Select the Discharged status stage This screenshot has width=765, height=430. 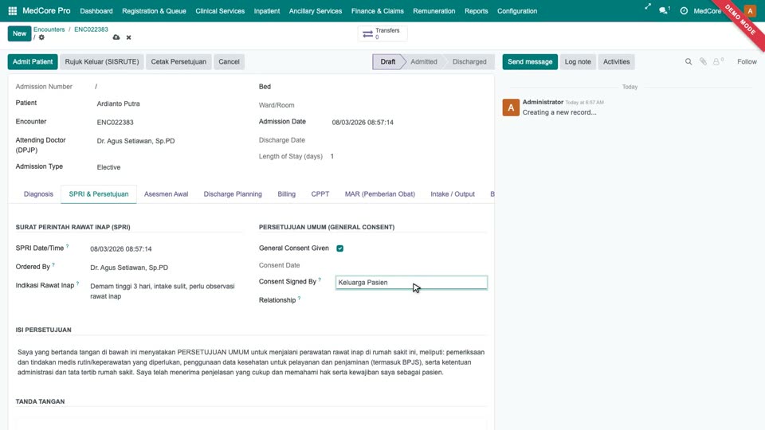pos(469,62)
